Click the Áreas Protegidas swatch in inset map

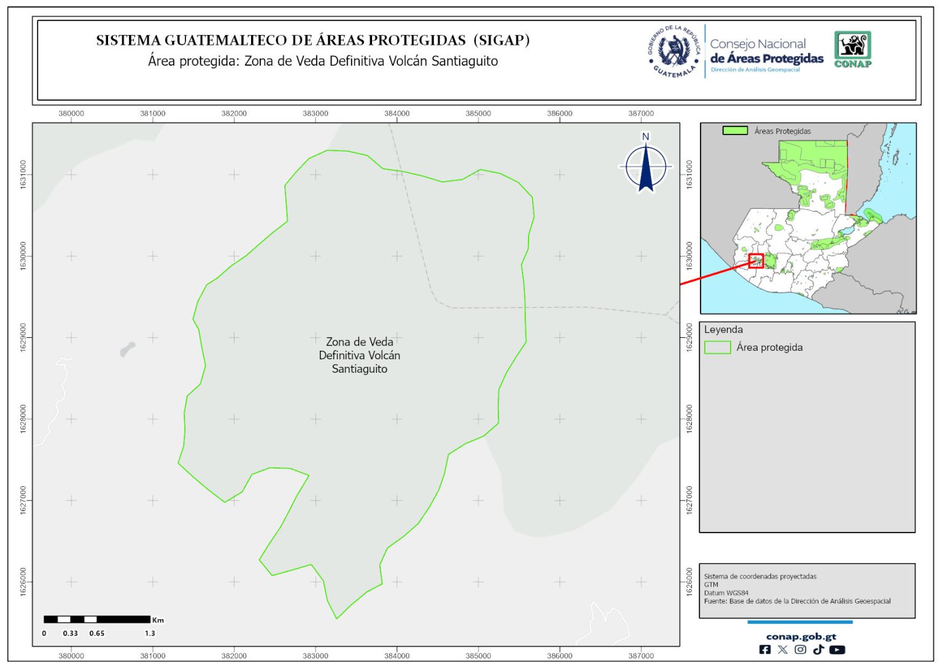[x=734, y=131]
